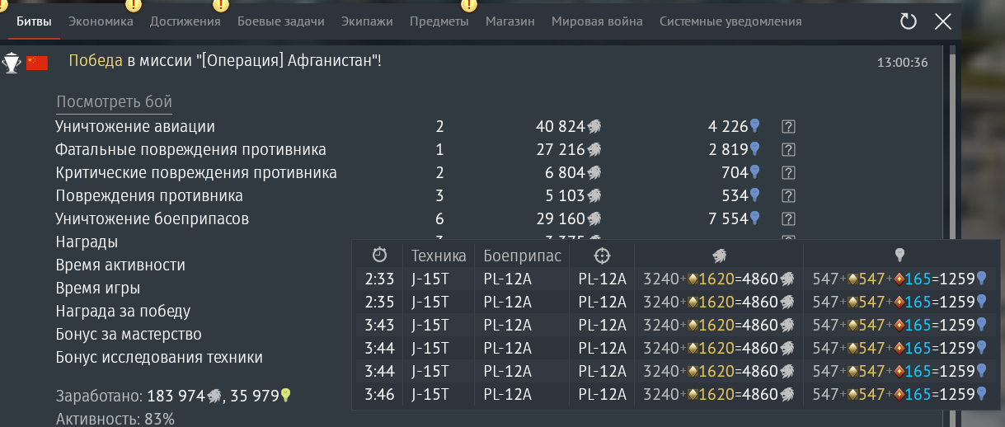Open the Мировая война tab
The width and height of the screenshot is (1005, 427).
597,21
